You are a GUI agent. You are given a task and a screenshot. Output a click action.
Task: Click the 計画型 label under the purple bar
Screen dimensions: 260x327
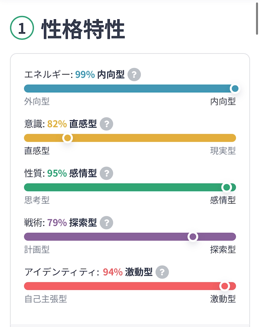click(x=37, y=250)
